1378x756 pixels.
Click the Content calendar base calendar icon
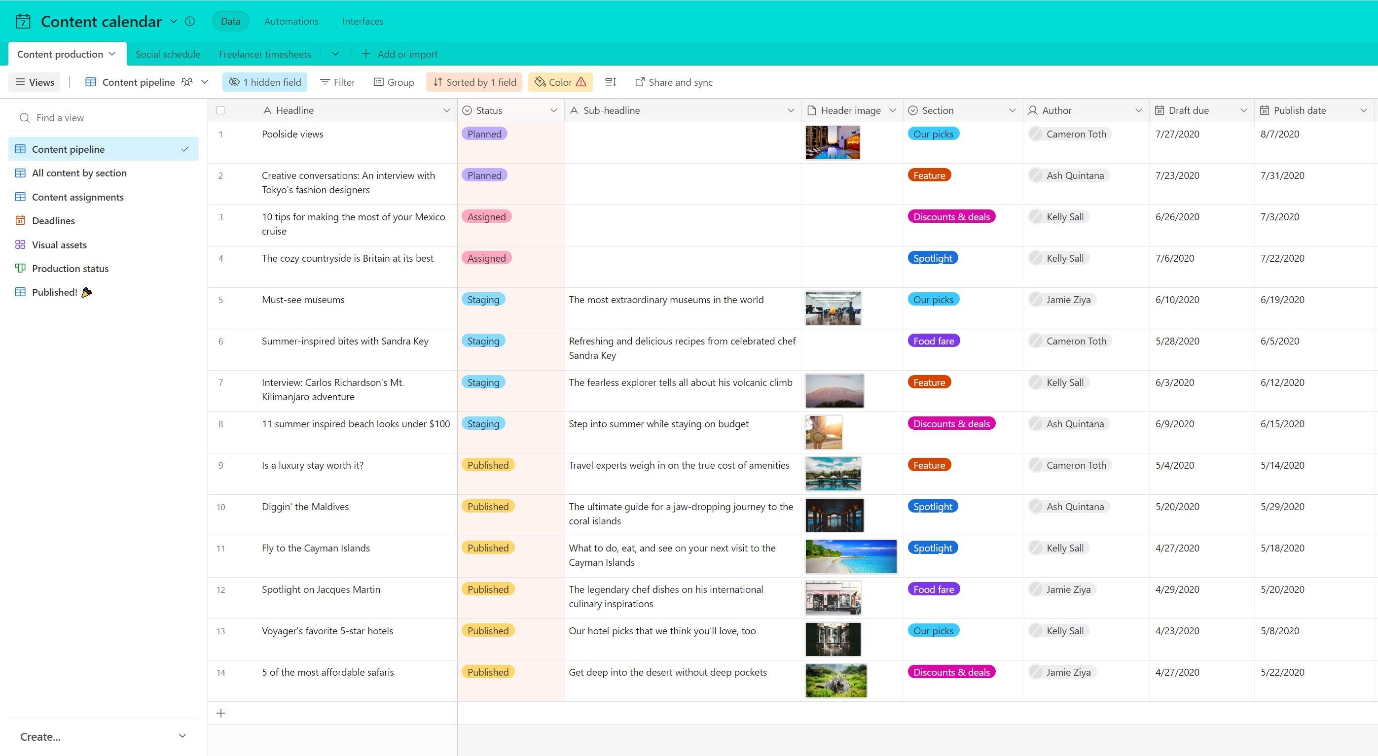point(23,21)
